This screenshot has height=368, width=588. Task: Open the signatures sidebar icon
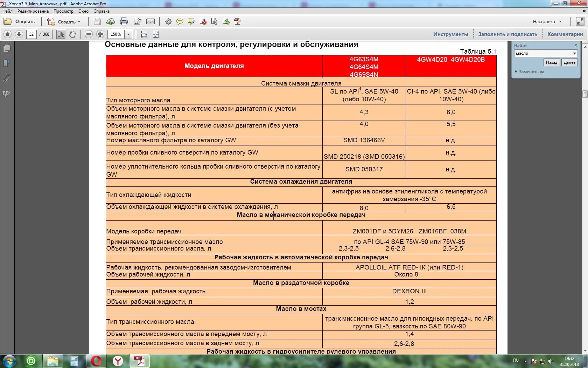7,94
